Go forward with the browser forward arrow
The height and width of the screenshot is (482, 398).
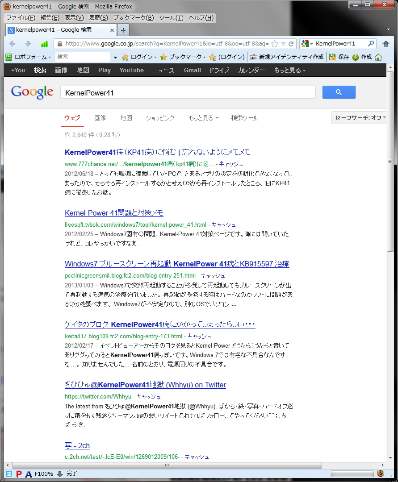click(x=28, y=44)
